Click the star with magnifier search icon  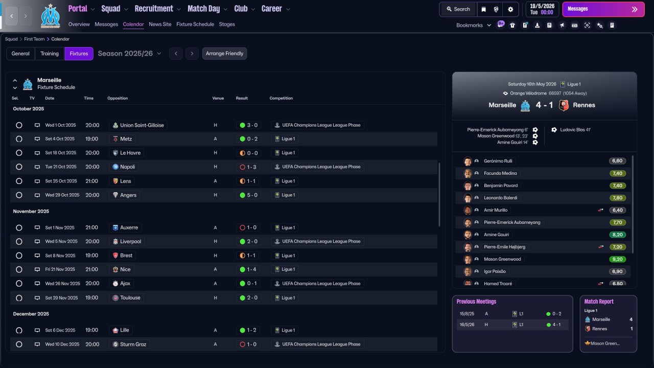(x=600, y=25)
